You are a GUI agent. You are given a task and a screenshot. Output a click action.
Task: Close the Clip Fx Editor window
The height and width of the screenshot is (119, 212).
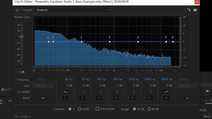[x=197, y=2]
